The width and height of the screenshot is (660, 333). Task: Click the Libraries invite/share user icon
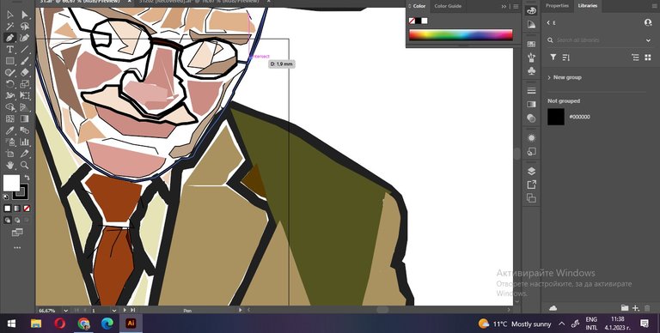pos(648,22)
